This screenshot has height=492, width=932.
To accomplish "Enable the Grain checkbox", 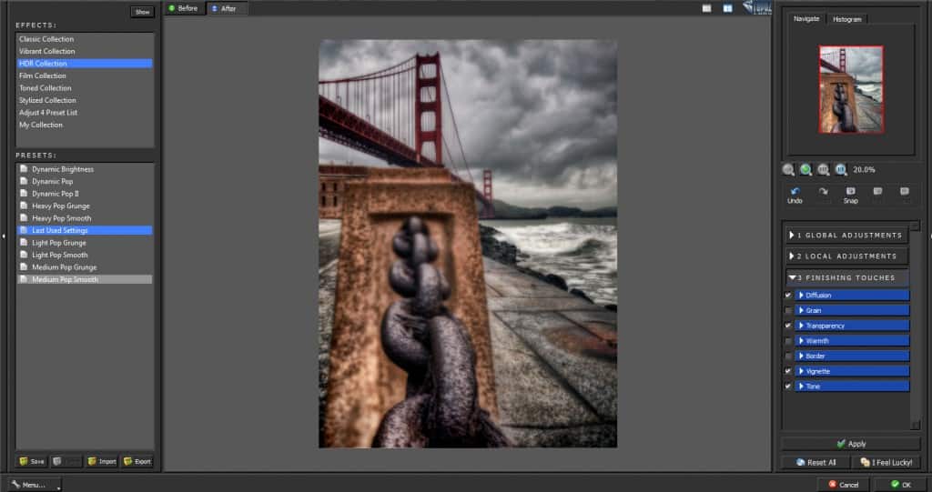I will pyautogui.click(x=788, y=310).
